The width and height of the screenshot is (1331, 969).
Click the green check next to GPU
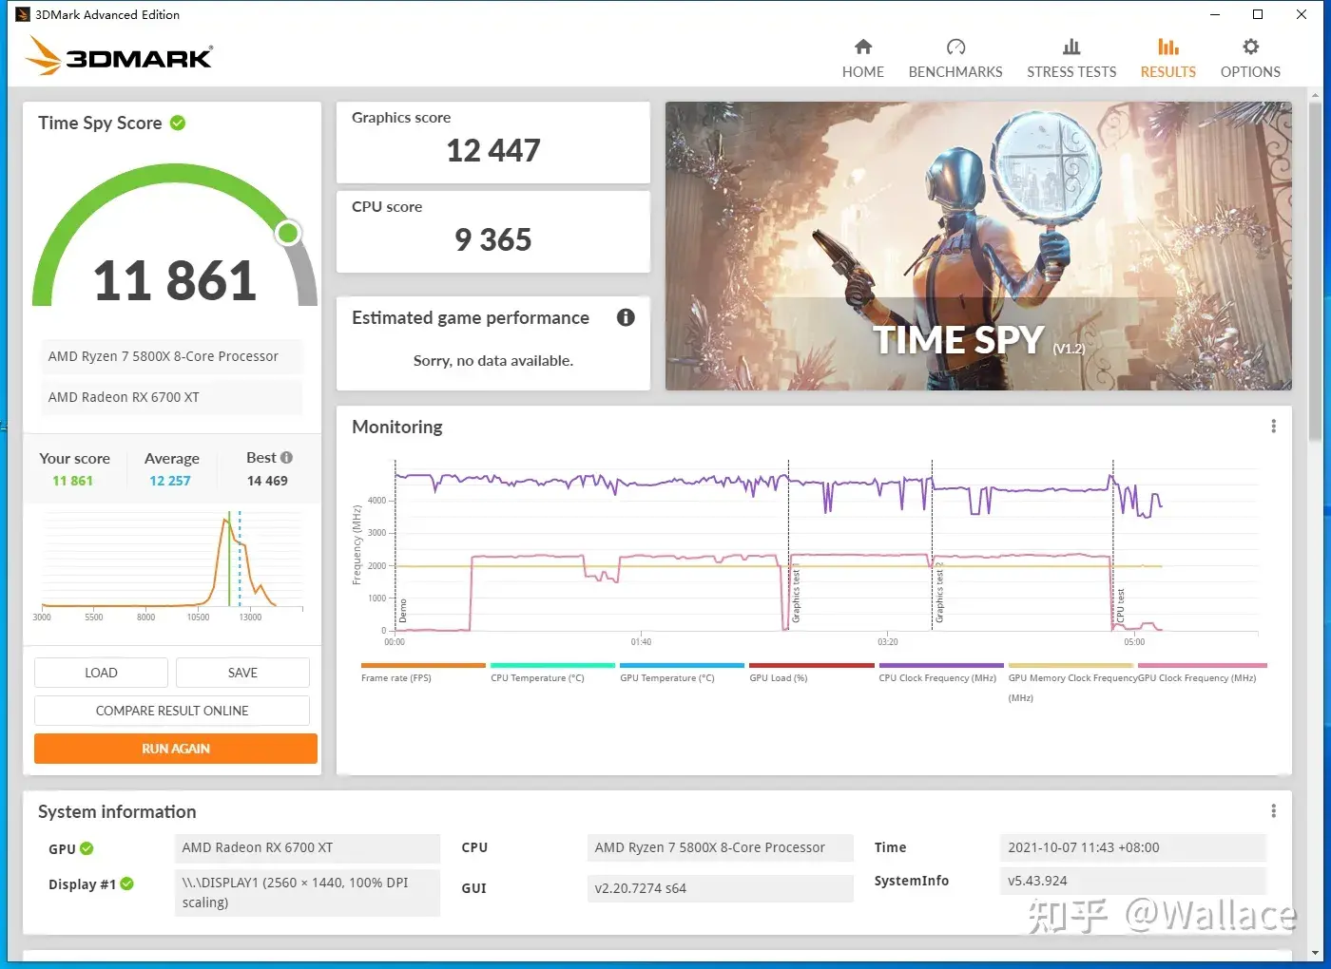tap(87, 848)
